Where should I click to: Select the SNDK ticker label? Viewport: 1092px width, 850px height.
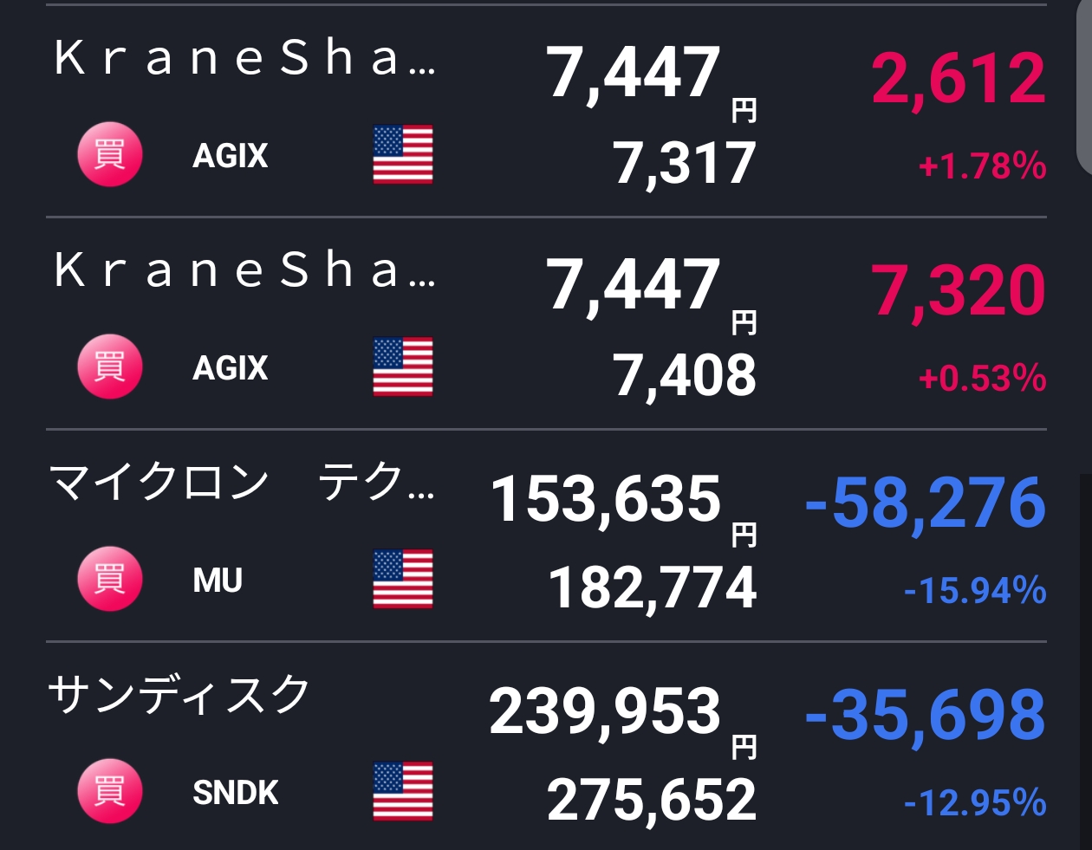[236, 792]
